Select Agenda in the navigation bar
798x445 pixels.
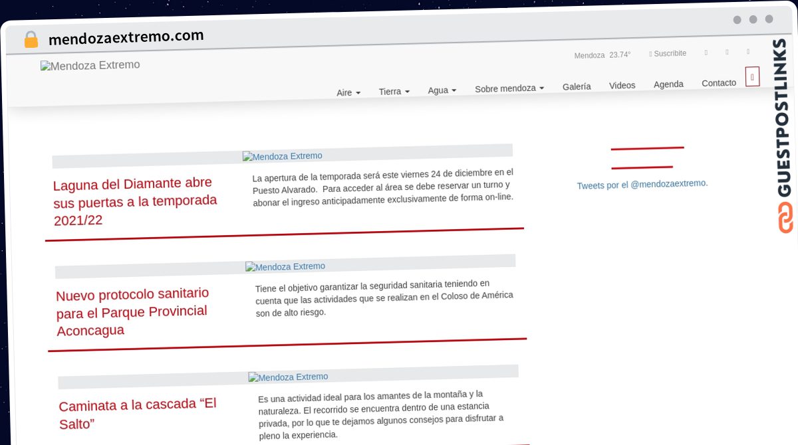tap(668, 84)
